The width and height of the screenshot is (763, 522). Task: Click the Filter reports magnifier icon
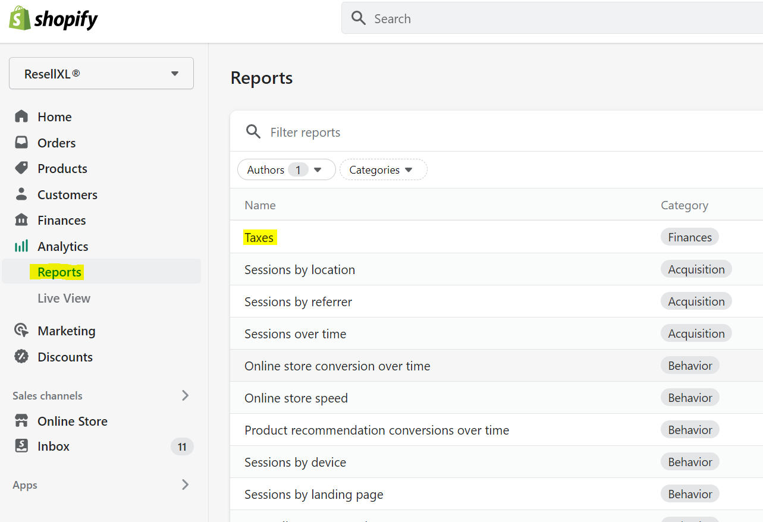click(x=253, y=131)
